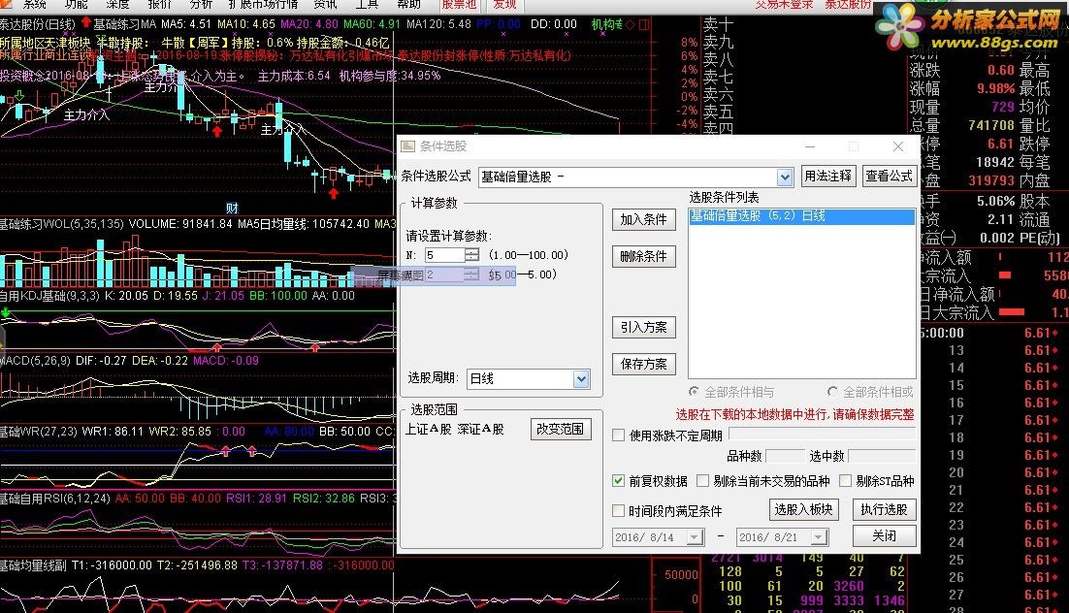Click the 保存方案 button

(x=643, y=364)
